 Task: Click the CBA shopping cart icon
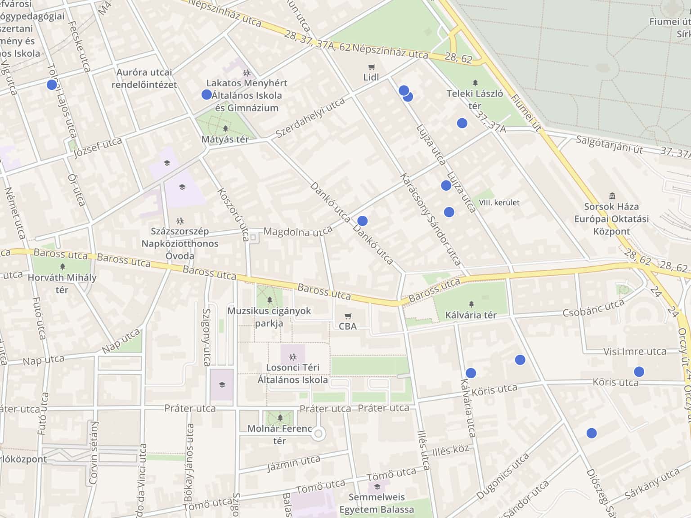pos(348,316)
